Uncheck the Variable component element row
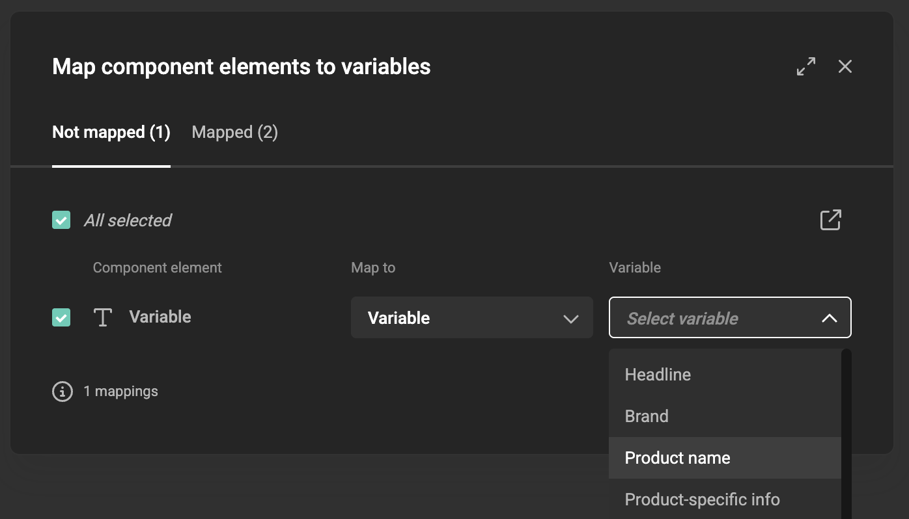 click(61, 318)
